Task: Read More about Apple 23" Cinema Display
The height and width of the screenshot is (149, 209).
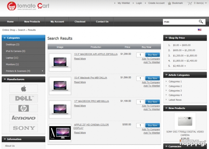Action: 80,133
